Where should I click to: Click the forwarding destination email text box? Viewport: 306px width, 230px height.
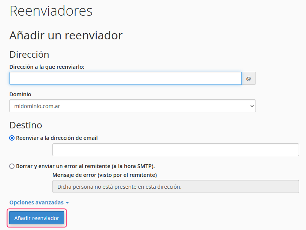(x=175, y=150)
